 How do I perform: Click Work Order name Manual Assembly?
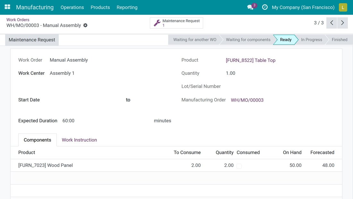pyautogui.click(x=69, y=60)
